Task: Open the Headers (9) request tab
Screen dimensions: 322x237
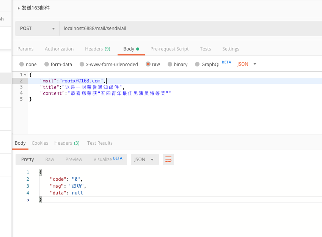Action: (97, 49)
